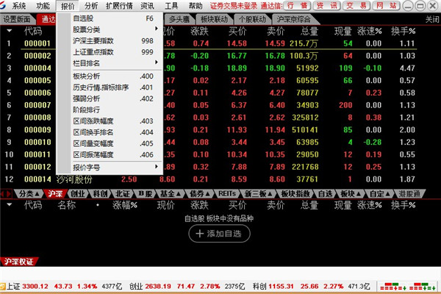This screenshot has height=294, width=441.
Task: Choose 上证重点指数 999 menu entry
Action: click(115, 52)
